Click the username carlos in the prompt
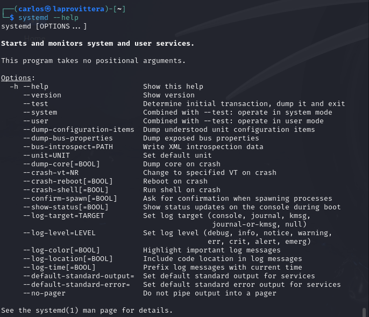Screen dimensions: 369x317 [x=31, y=9]
